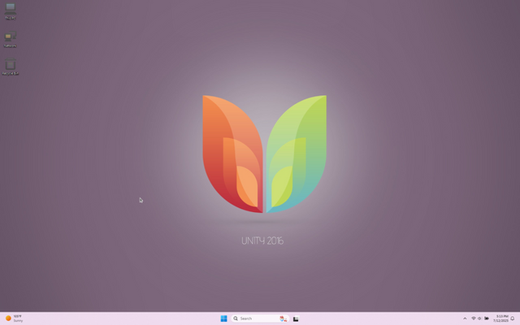
Task: Select the Recycle Bin desktop icon
Action: coord(11,67)
